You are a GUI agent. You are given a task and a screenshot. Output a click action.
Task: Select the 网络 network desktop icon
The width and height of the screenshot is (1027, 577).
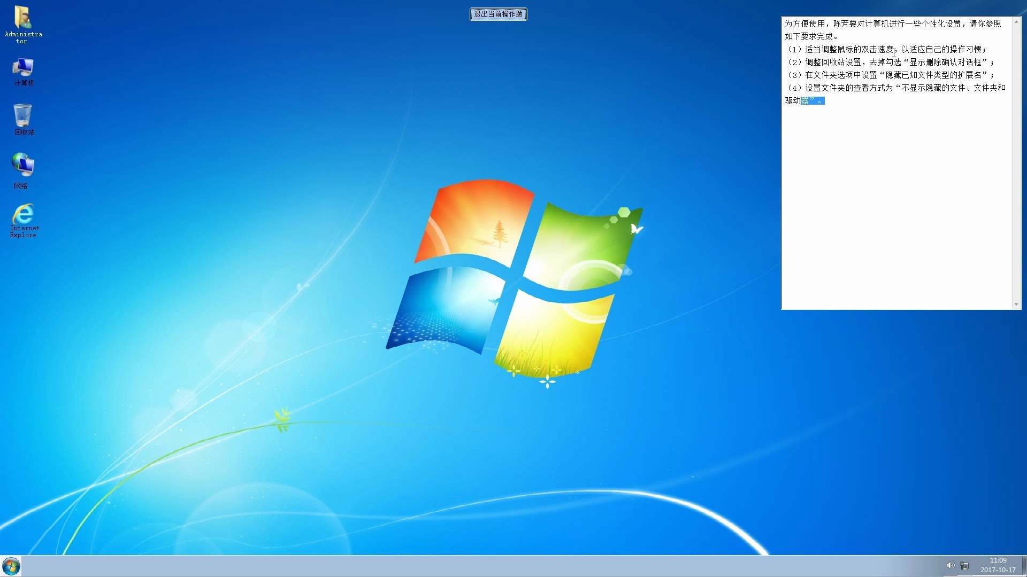pos(23,166)
